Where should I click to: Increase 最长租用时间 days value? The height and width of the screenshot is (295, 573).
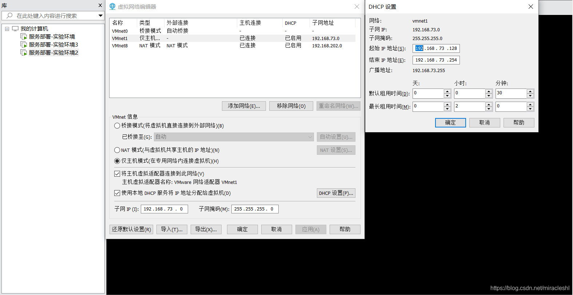[447, 105]
